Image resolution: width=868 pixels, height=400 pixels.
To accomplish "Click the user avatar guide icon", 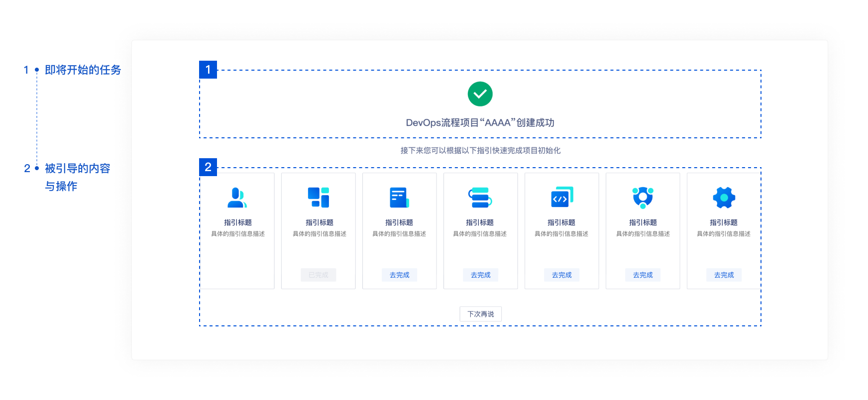I will point(237,198).
